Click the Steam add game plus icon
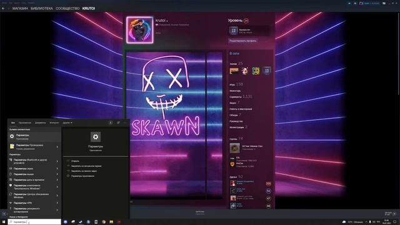 4,214
